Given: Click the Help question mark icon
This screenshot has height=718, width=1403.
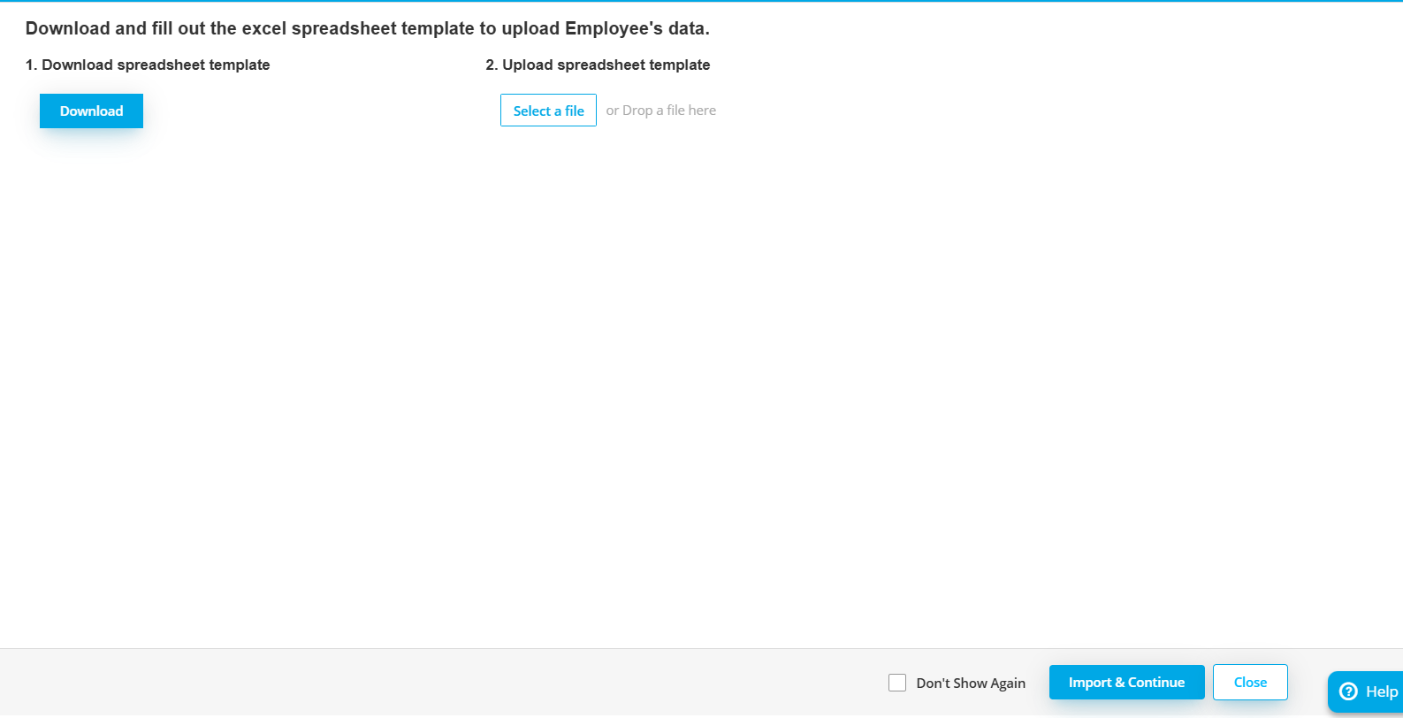Looking at the screenshot, I should pyautogui.click(x=1348, y=691).
